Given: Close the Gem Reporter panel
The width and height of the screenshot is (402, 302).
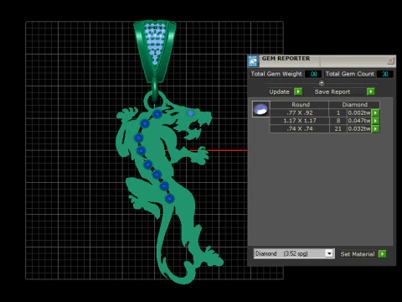Looking at the screenshot, I should pyautogui.click(x=390, y=60).
